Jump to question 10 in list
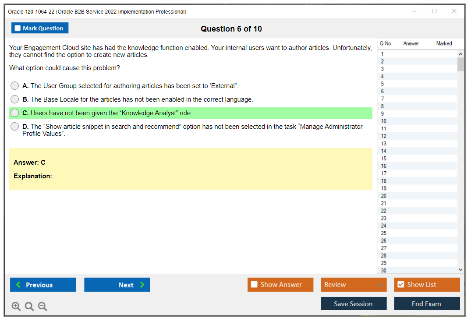Viewport: 471px width, 322px height. click(x=384, y=121)
